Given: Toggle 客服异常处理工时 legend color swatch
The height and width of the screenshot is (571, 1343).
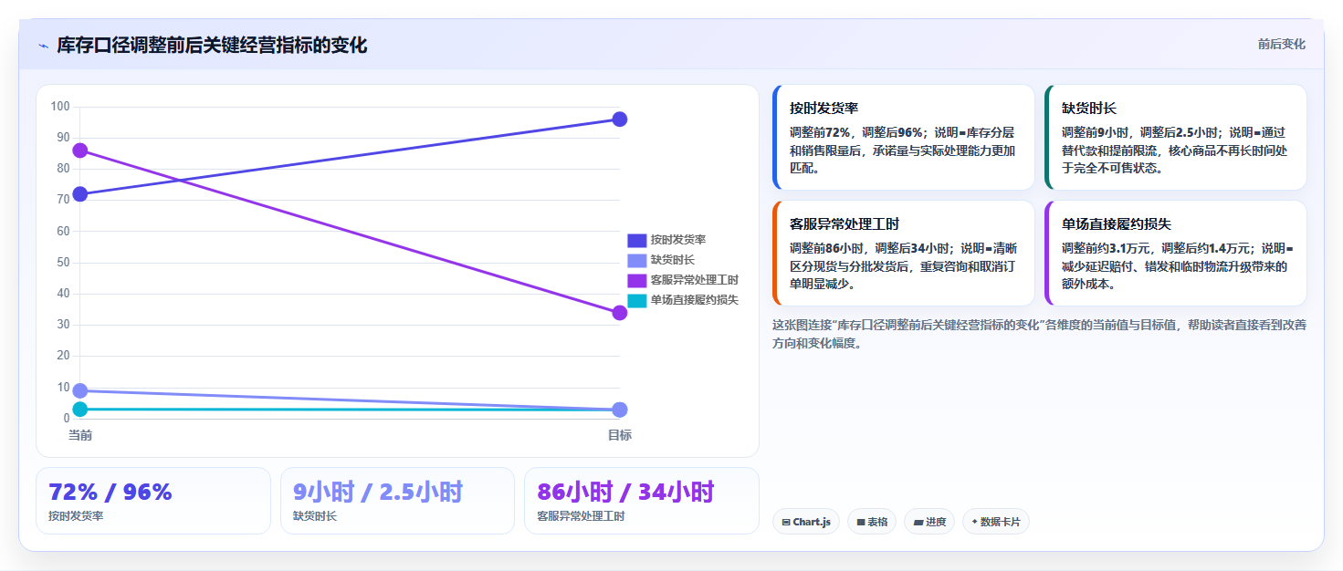Looking at the screenshot, I should (x=636, y=280).
